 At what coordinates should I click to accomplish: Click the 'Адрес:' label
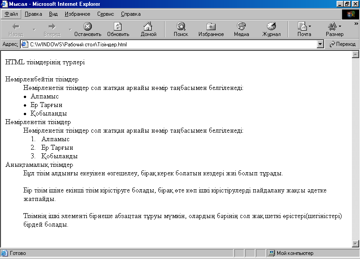pos(10,44)
